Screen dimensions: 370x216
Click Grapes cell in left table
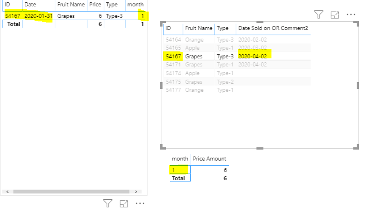click(x=66, y=16)
